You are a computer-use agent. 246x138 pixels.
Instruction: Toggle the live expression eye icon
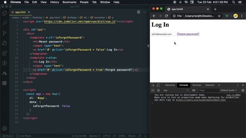(x=194, y=90)
